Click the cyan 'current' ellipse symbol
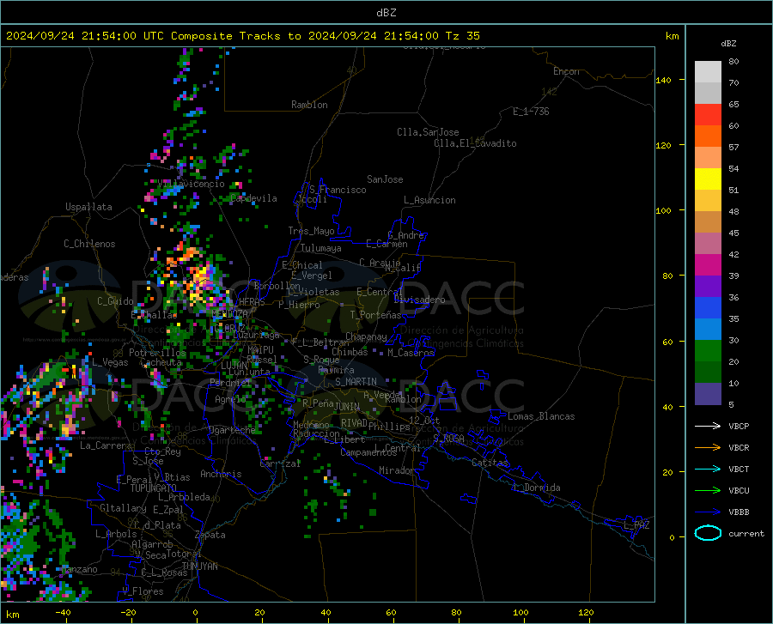This screenshot has height=624, width=773. click(x=708, y=533)
